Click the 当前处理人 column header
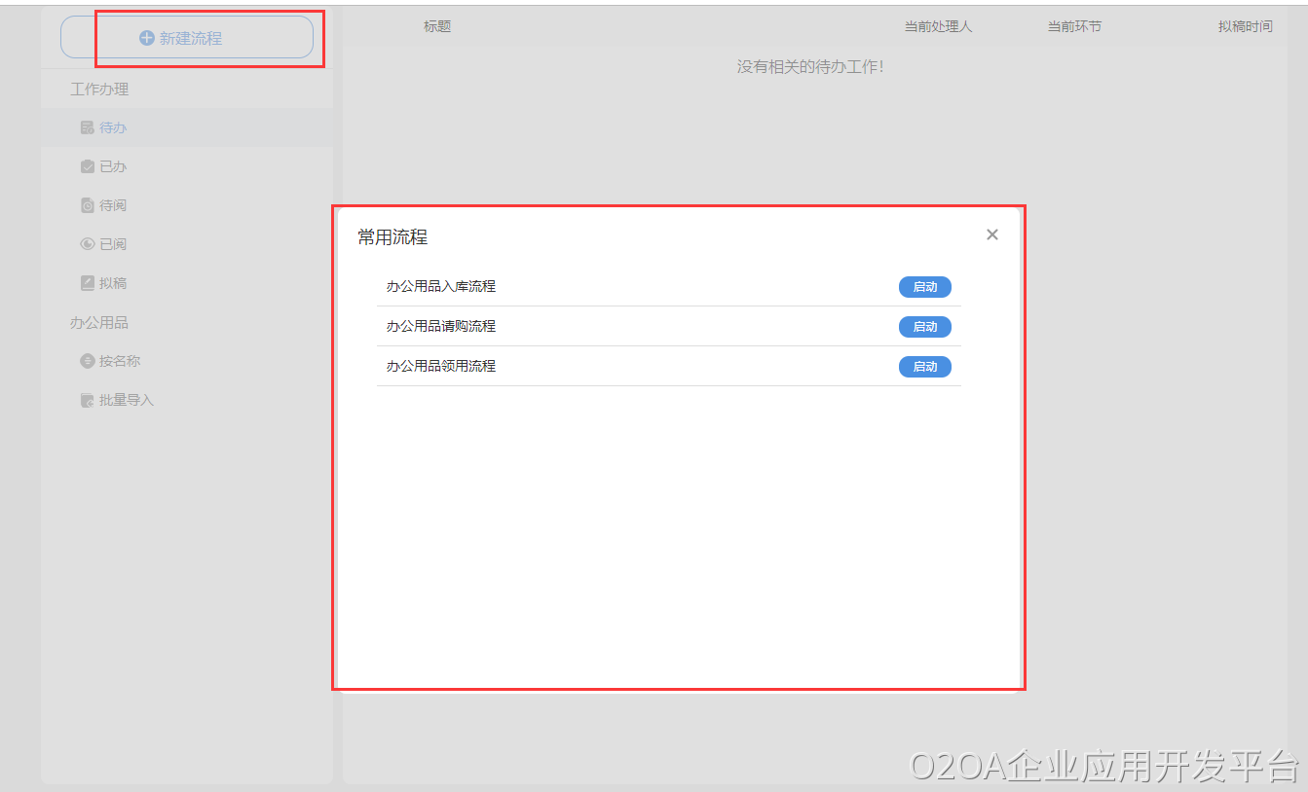This screenshot has width=1308, height=792. click(x=938, y=26)
